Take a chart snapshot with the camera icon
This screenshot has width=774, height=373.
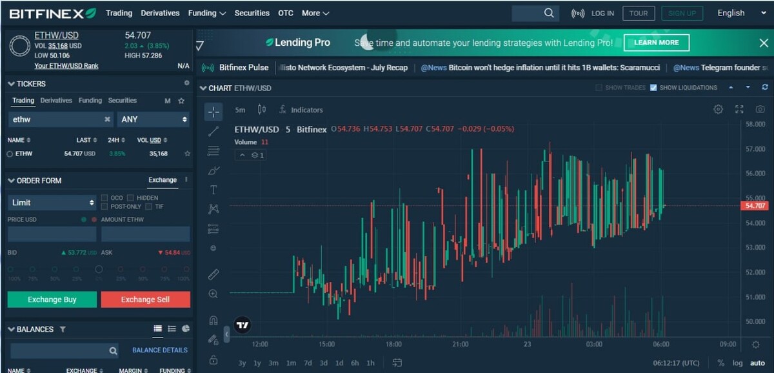point(760,110)
